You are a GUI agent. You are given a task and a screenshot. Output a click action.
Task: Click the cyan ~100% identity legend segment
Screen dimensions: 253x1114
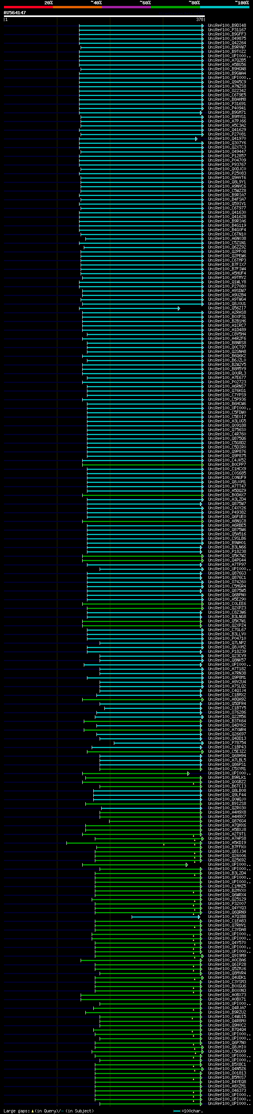click(x=225, y=7)
